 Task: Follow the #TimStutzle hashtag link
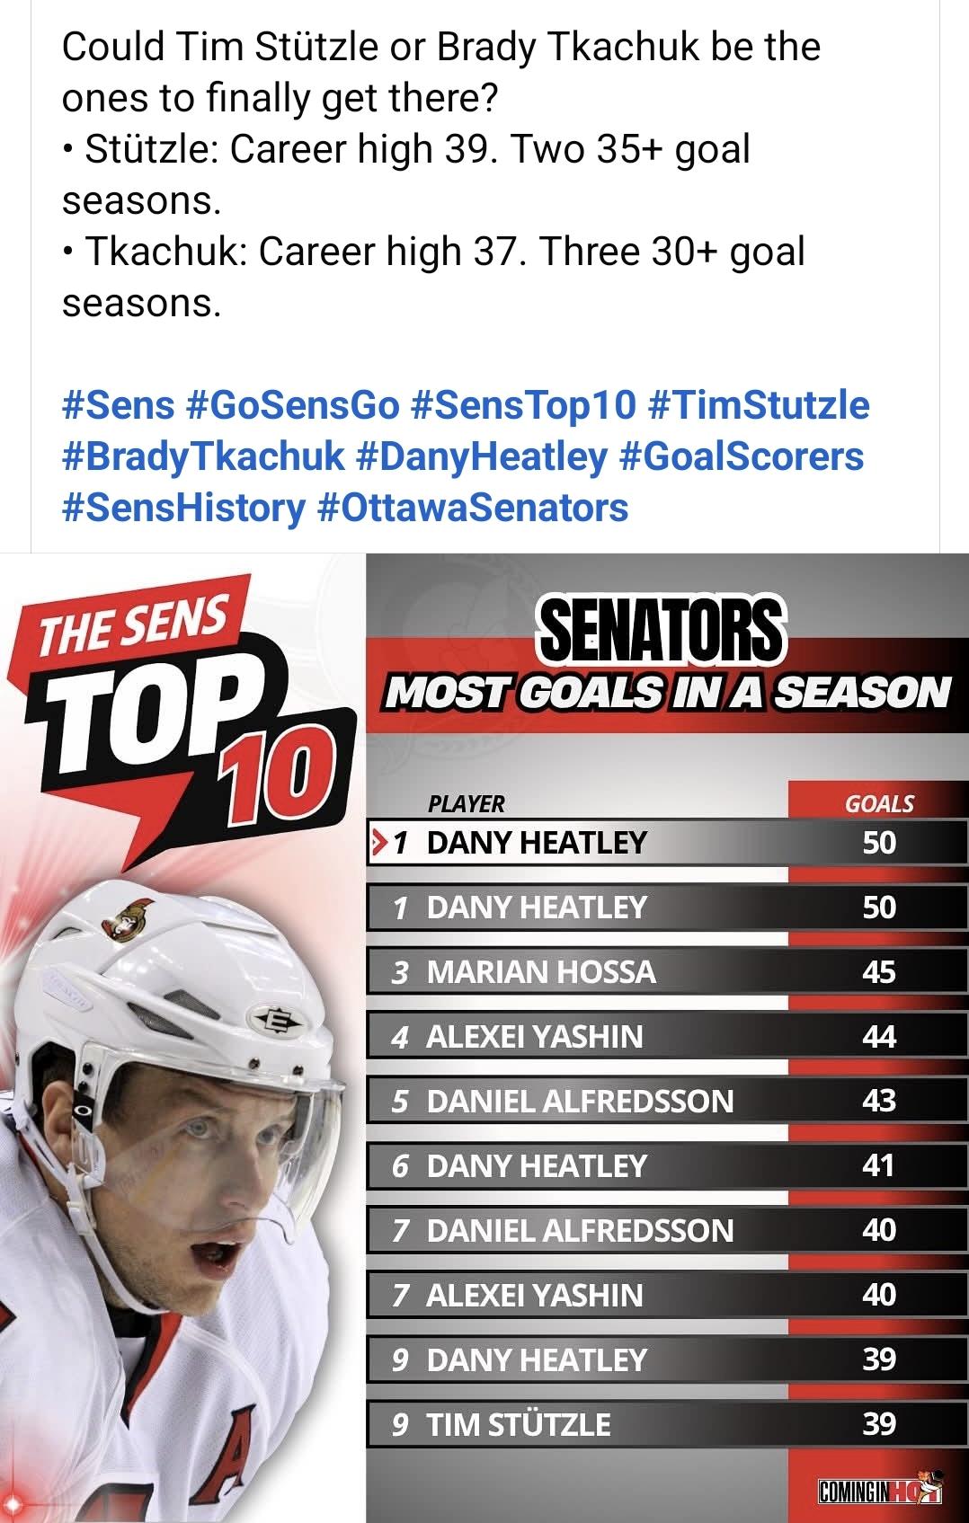coord(758,404)
